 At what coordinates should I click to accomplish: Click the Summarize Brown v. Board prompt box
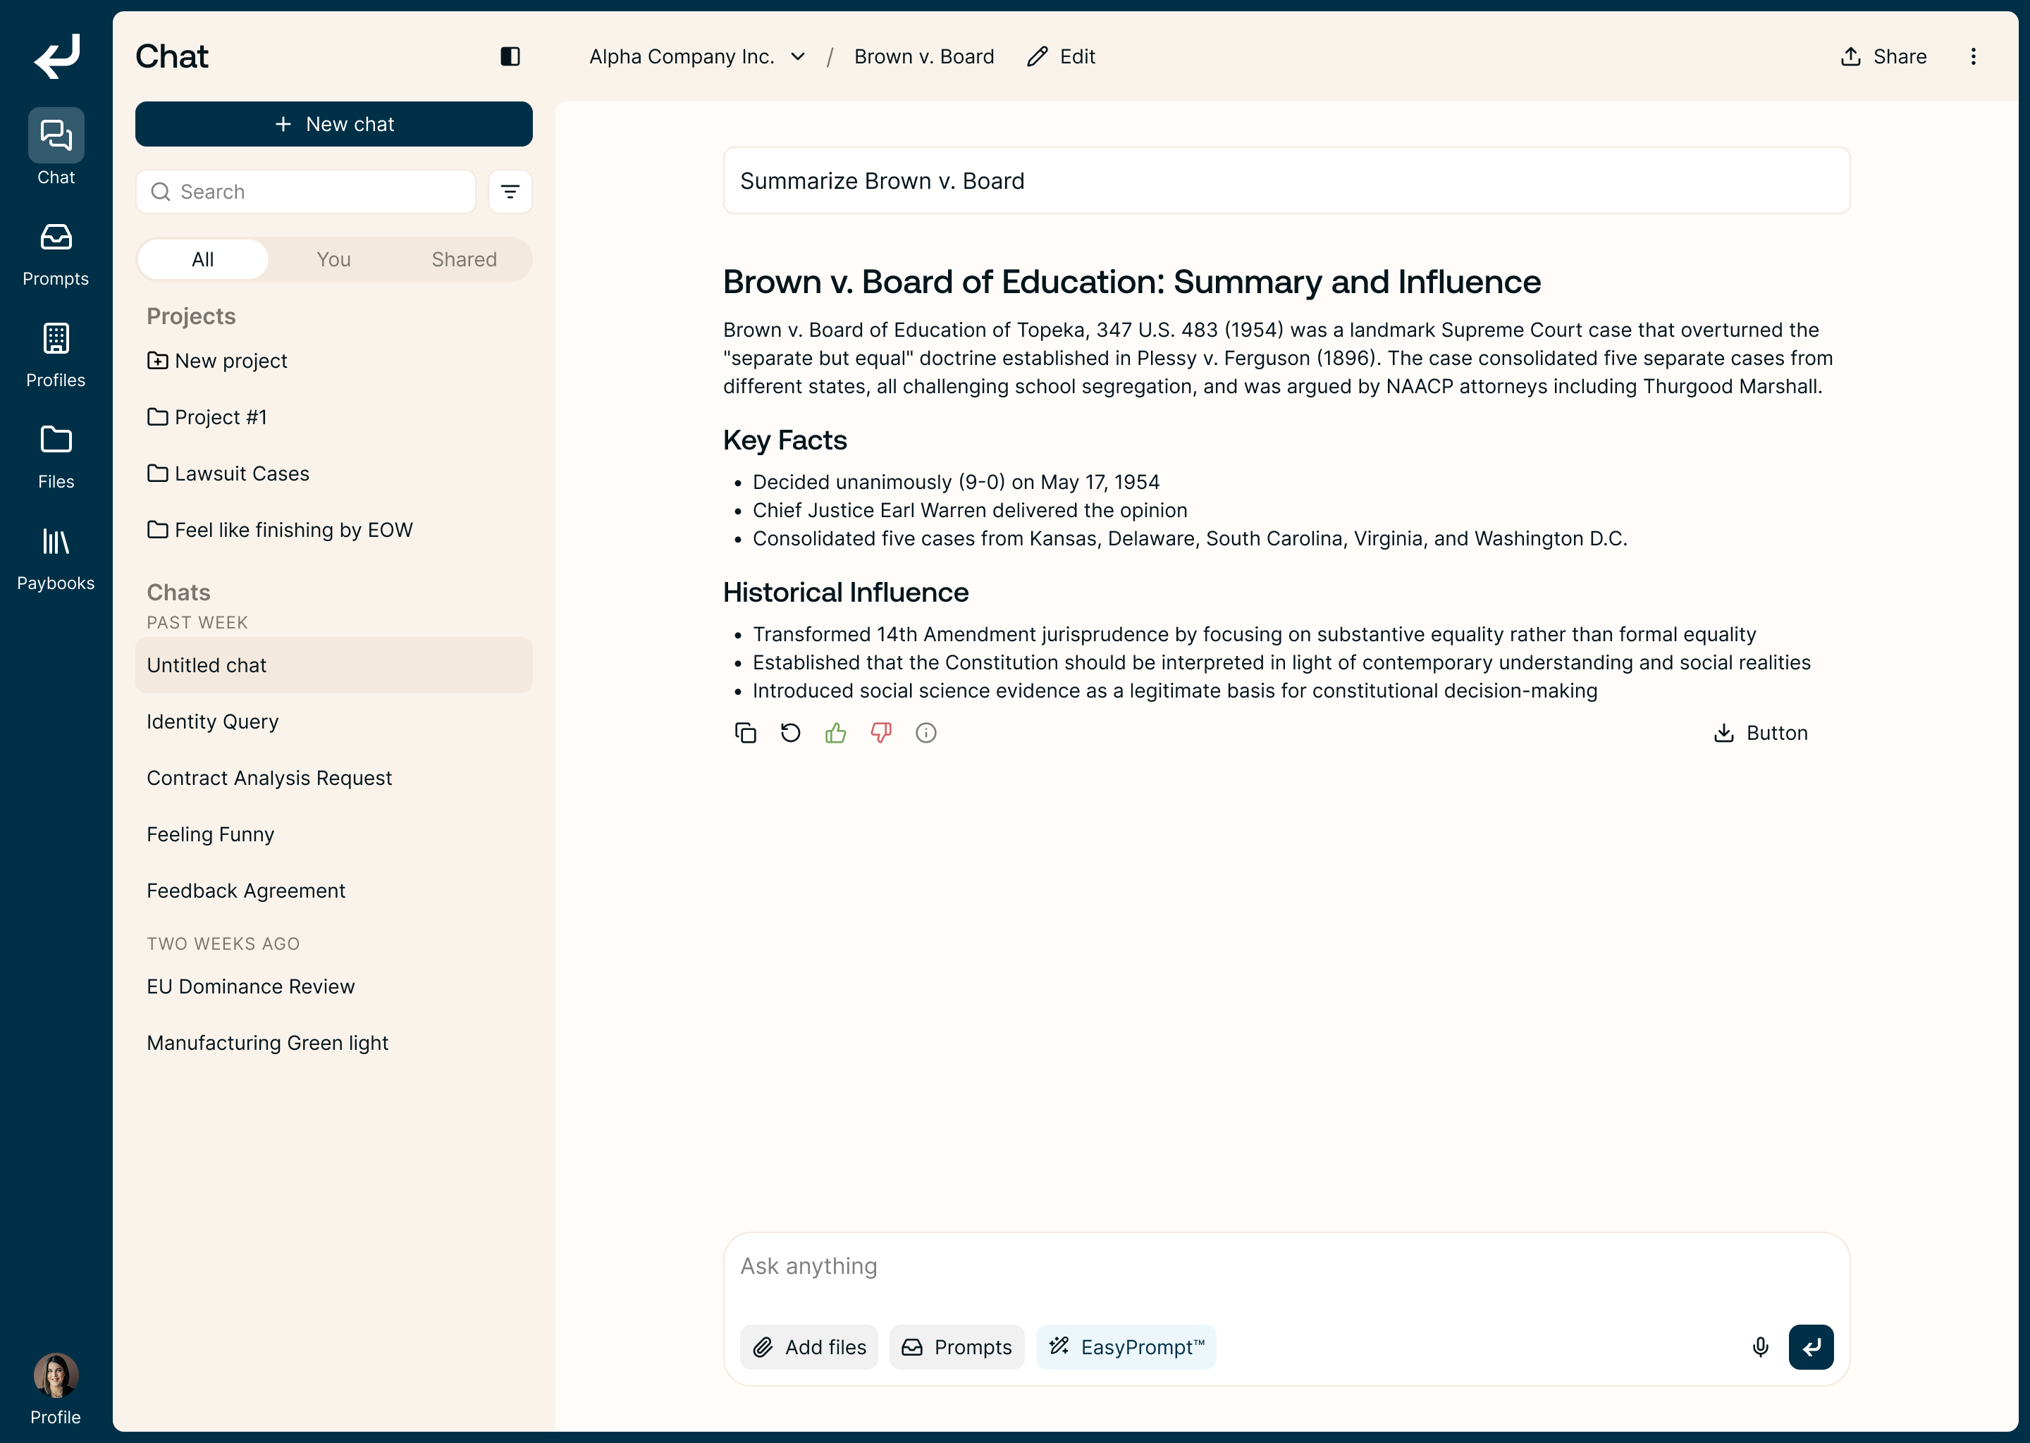tap(1286, 180)
